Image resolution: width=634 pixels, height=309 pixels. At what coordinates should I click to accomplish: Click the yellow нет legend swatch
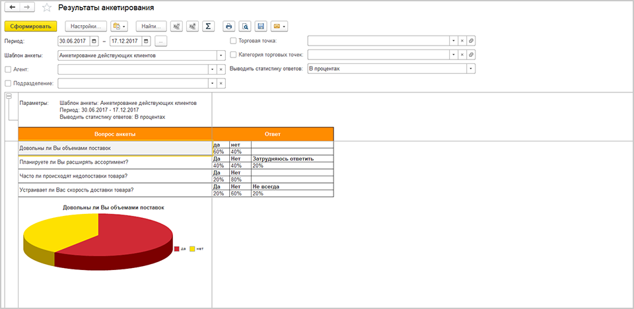(192, 249)
